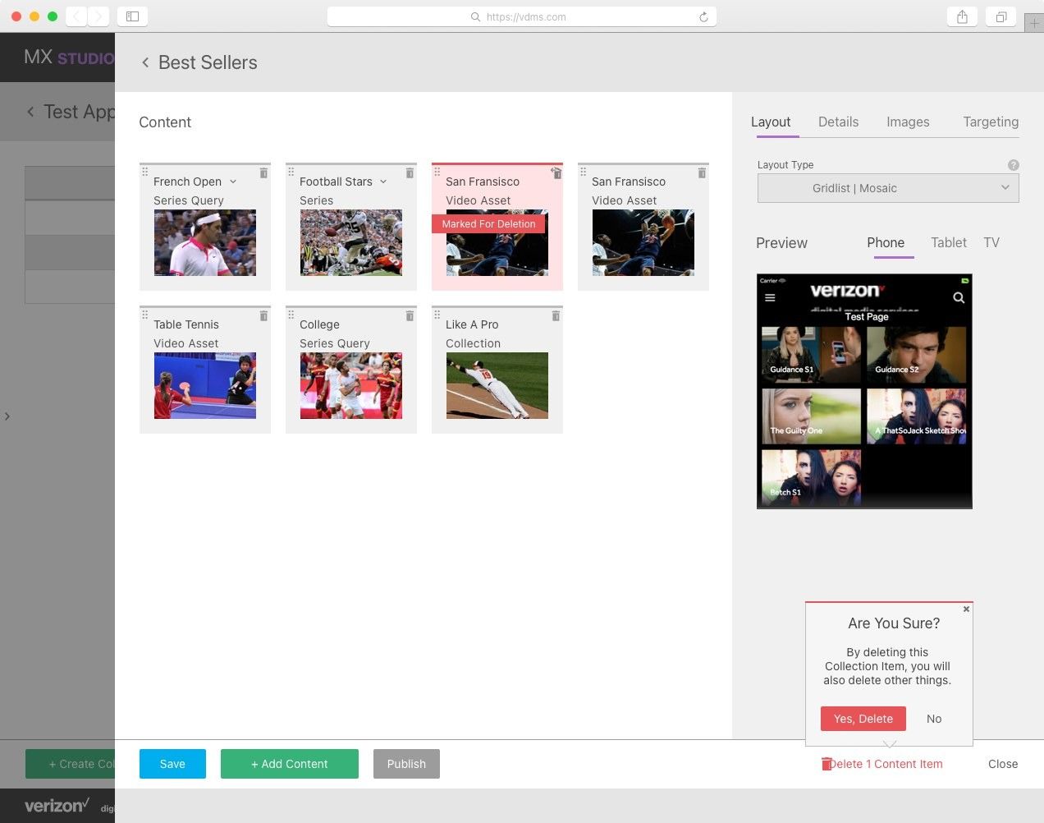Open a new browser tab

pyautogui.click(x=1034, y=24)
